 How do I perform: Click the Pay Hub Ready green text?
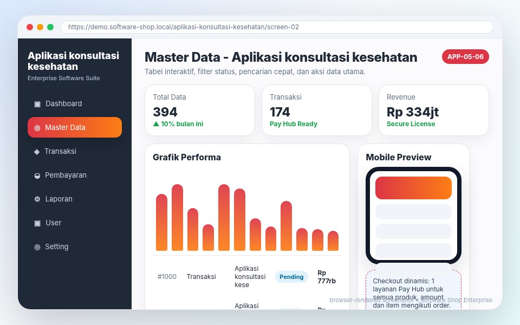click(x=294, y=123)
